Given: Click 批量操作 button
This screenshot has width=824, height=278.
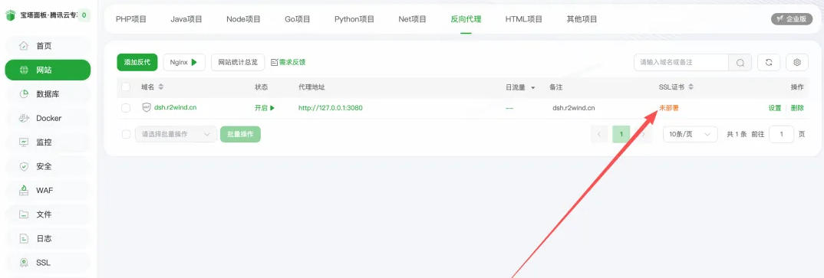Looking at the screenshot, I should click(240, 134).
